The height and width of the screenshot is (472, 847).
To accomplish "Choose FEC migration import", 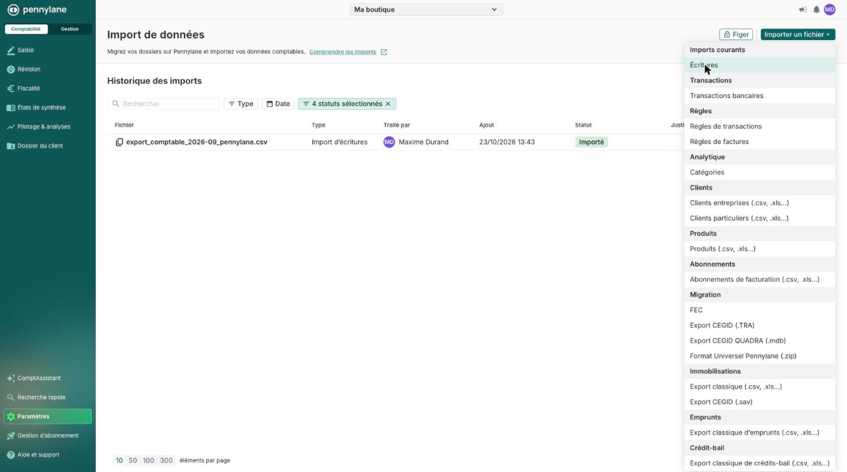I will (759, 310).
